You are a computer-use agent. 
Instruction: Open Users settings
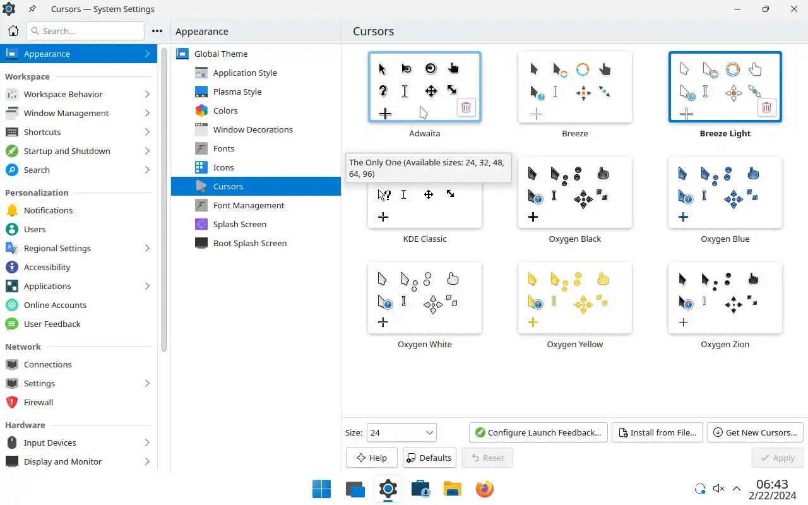(x=79, y=229)
